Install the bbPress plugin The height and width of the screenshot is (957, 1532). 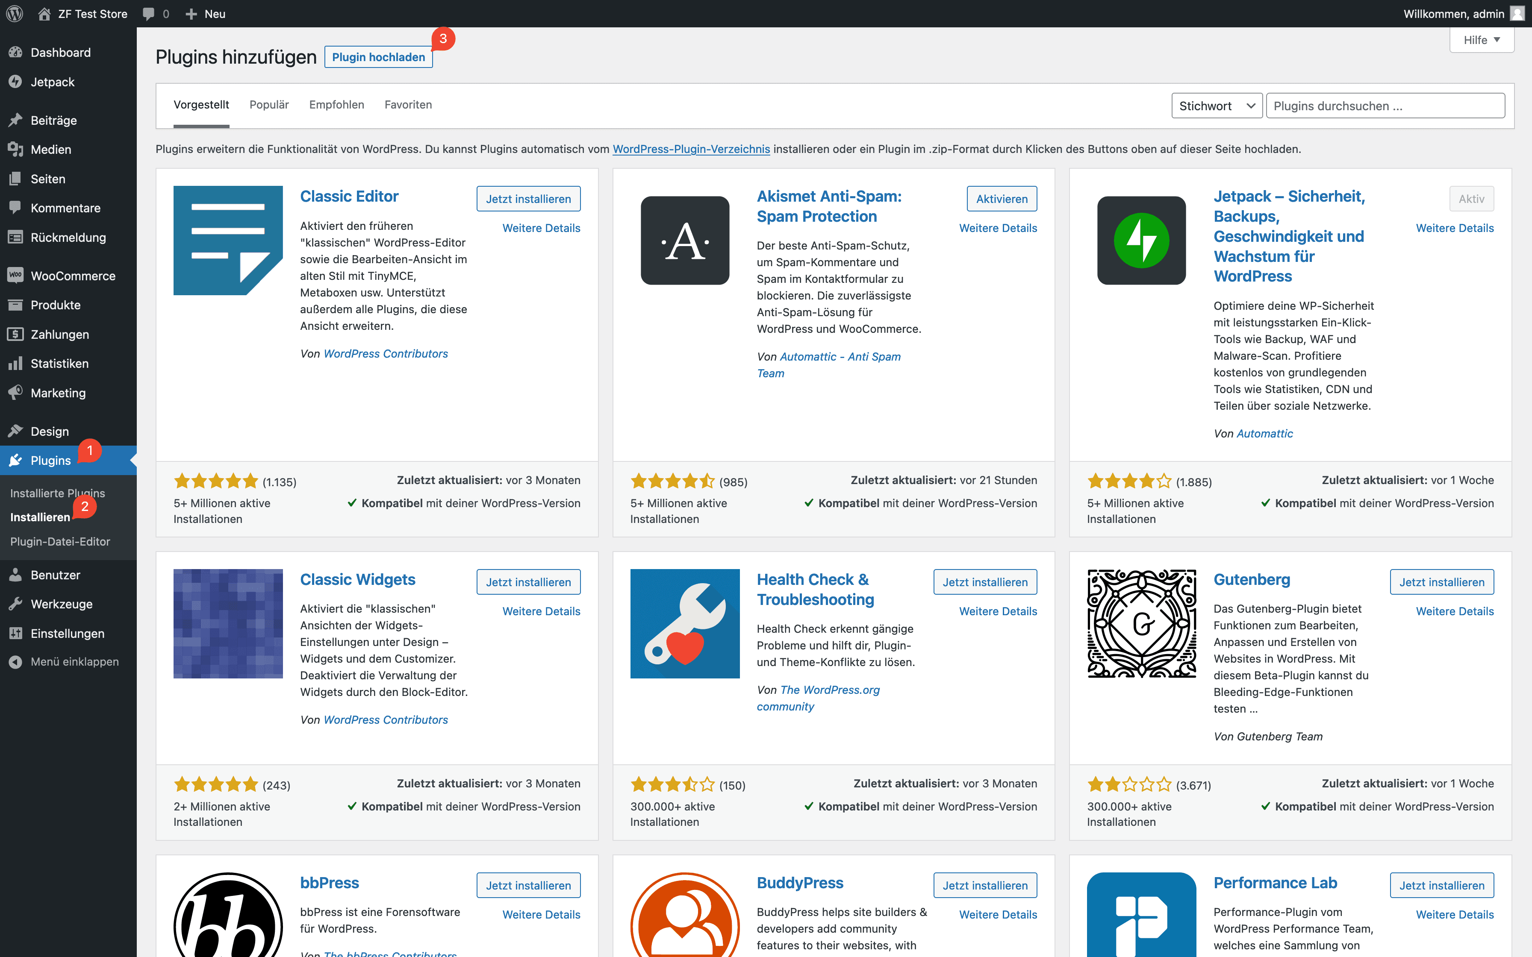coord(529,886)
